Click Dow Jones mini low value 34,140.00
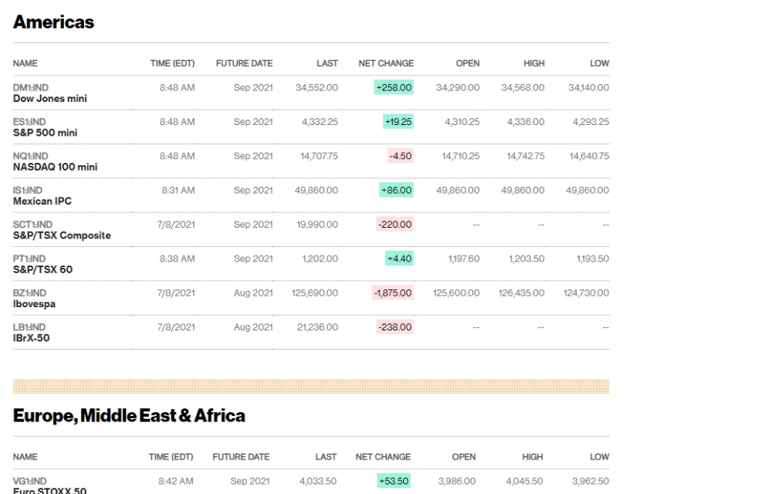 pyautogui.click(x=588, y=87)
